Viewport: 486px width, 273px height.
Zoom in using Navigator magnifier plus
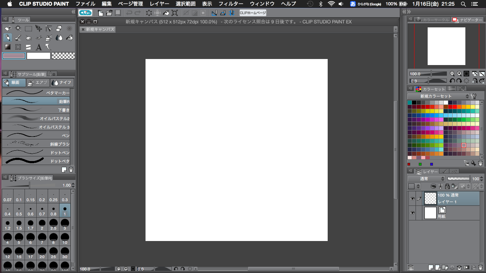[x=459, y=74]
